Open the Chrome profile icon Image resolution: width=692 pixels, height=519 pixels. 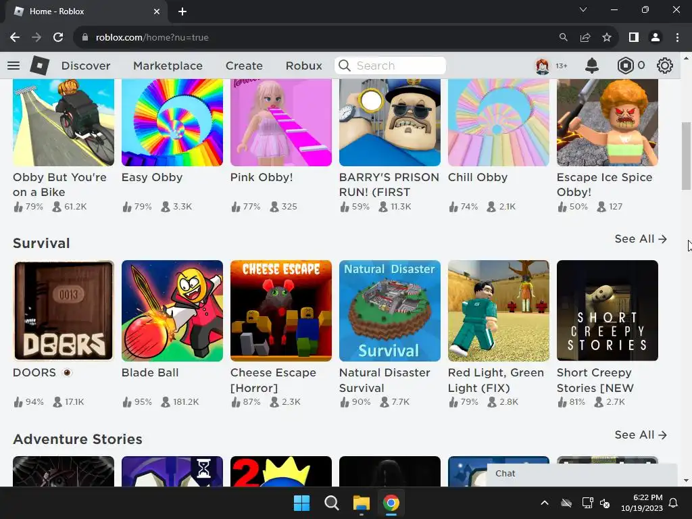pos(656,38)
